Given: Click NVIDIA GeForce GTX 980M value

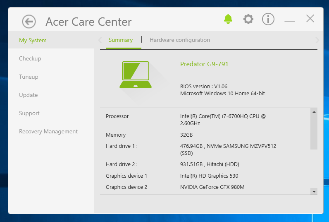Looking at the screenshot, I should [212, 187].
